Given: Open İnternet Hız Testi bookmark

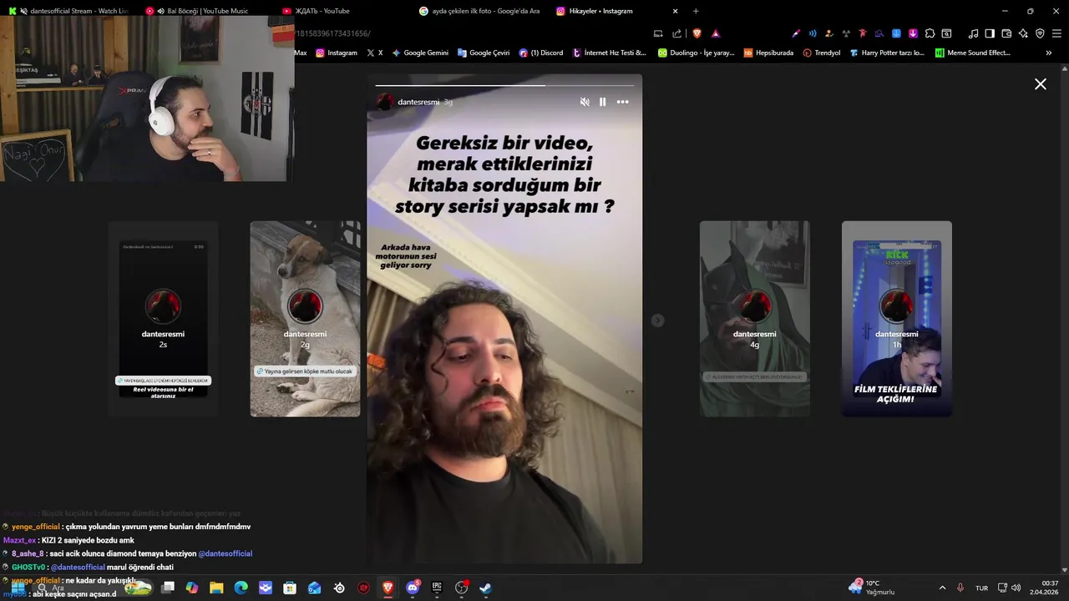Looking at the screenshot, I should click(610, 53).
